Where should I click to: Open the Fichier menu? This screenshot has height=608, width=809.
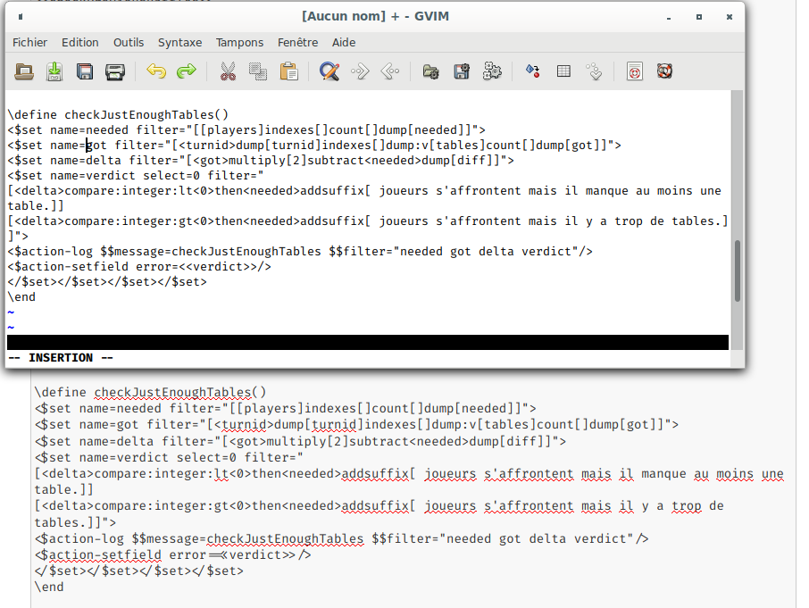tap(30, 42)
